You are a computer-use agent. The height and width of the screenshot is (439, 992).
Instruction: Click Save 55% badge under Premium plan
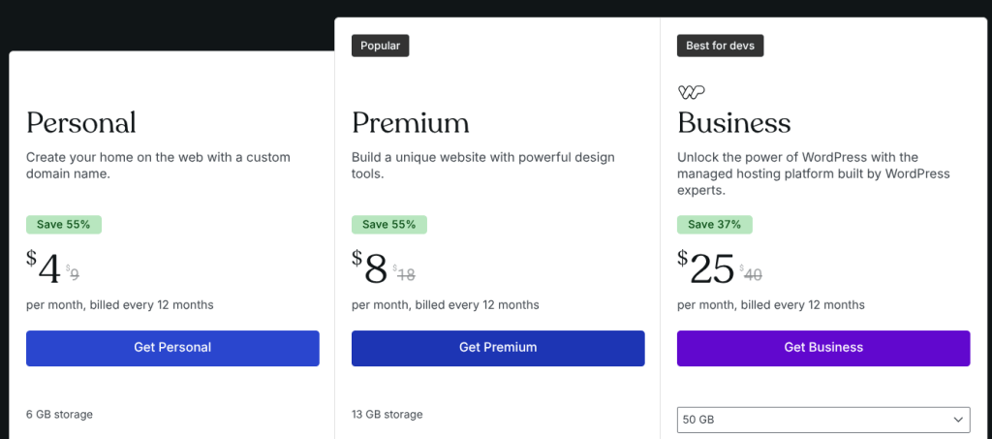point(389,225)
